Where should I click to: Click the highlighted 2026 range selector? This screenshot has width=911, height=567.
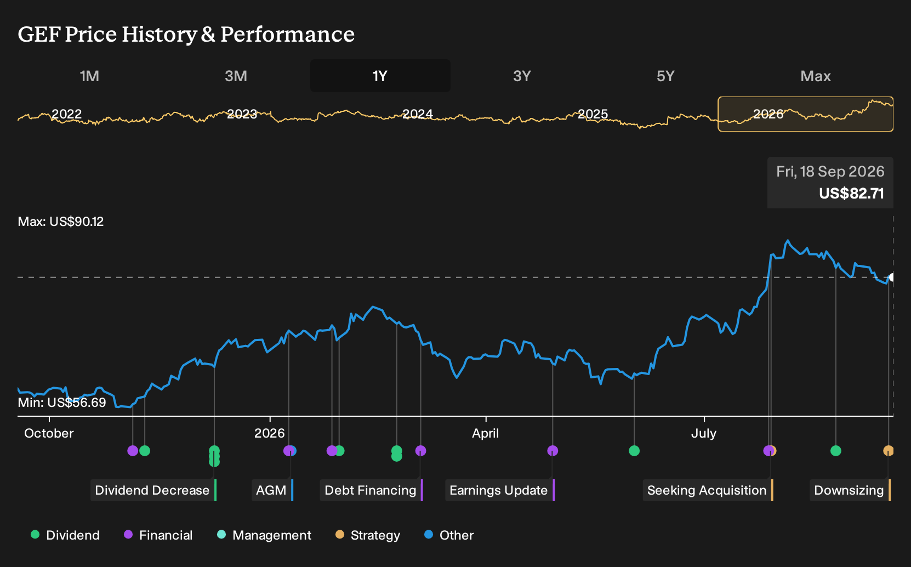click(x=805, y=114)
